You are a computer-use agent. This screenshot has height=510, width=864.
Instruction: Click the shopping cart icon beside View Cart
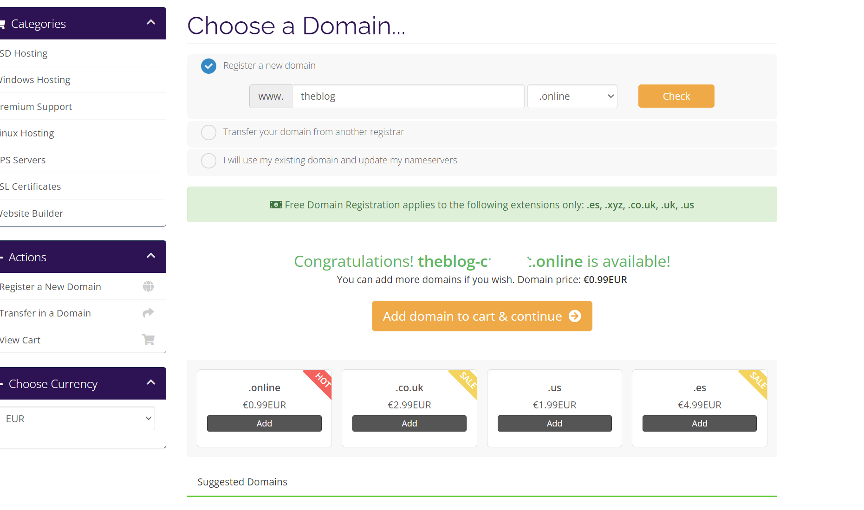coord(149,340)
